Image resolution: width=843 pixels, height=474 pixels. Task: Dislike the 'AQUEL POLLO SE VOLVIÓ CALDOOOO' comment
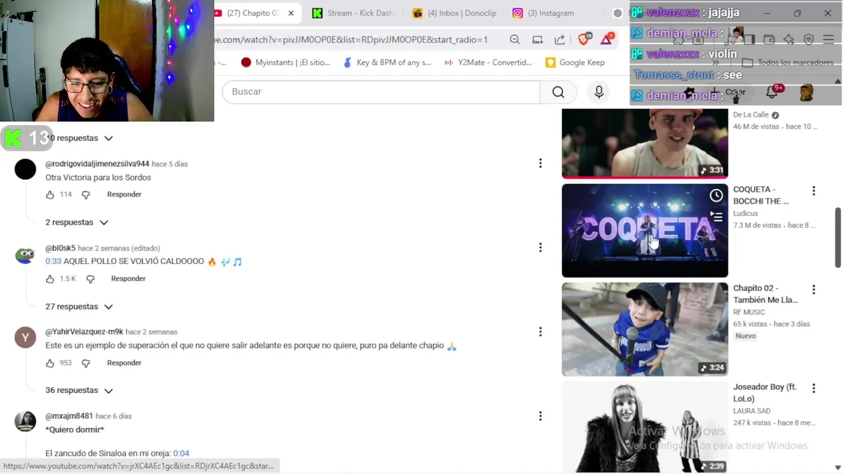pos(90,279)
